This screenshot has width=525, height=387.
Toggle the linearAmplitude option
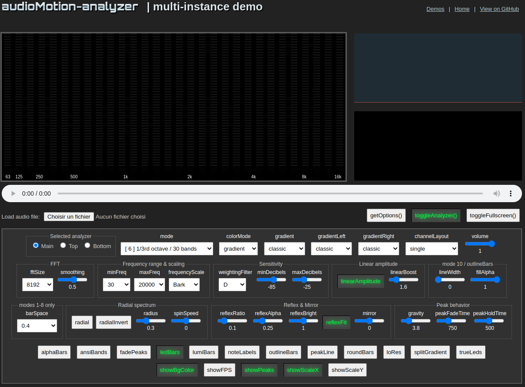361,281
